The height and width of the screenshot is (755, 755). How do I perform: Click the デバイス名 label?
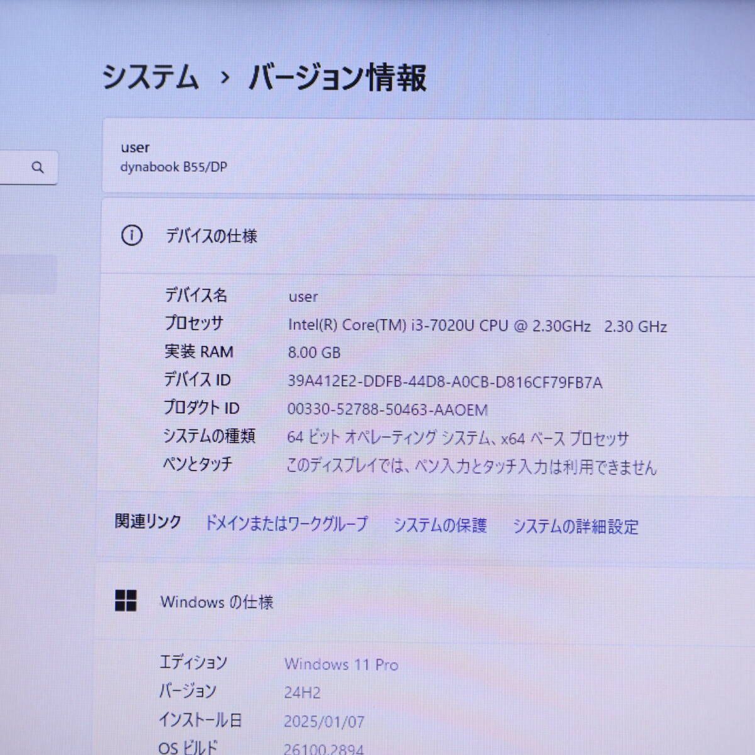point(196,295)
